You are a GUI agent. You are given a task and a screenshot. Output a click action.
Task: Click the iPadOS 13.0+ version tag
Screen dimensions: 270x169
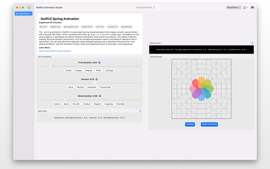pos(55,27)
